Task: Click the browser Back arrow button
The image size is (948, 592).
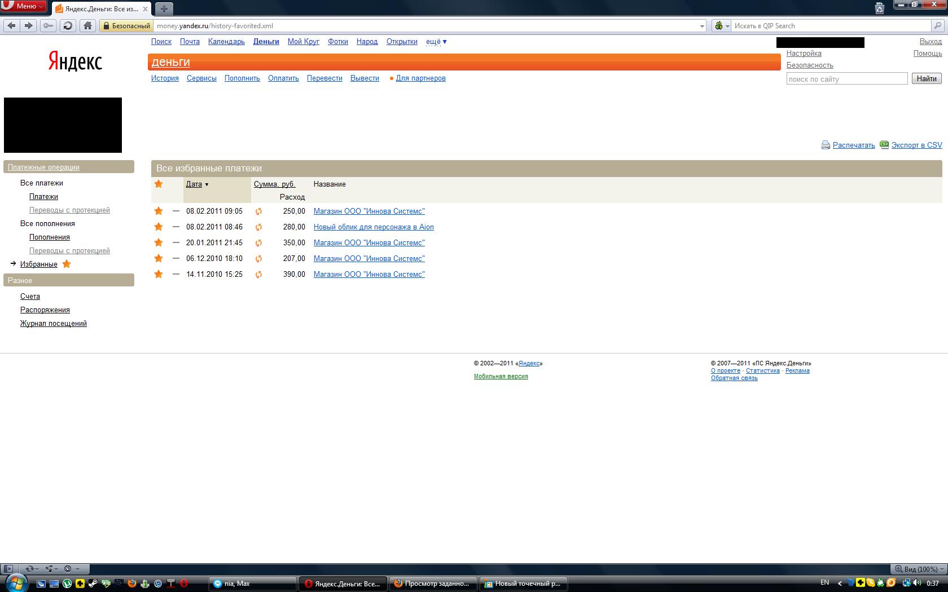Action: (12, 25)
